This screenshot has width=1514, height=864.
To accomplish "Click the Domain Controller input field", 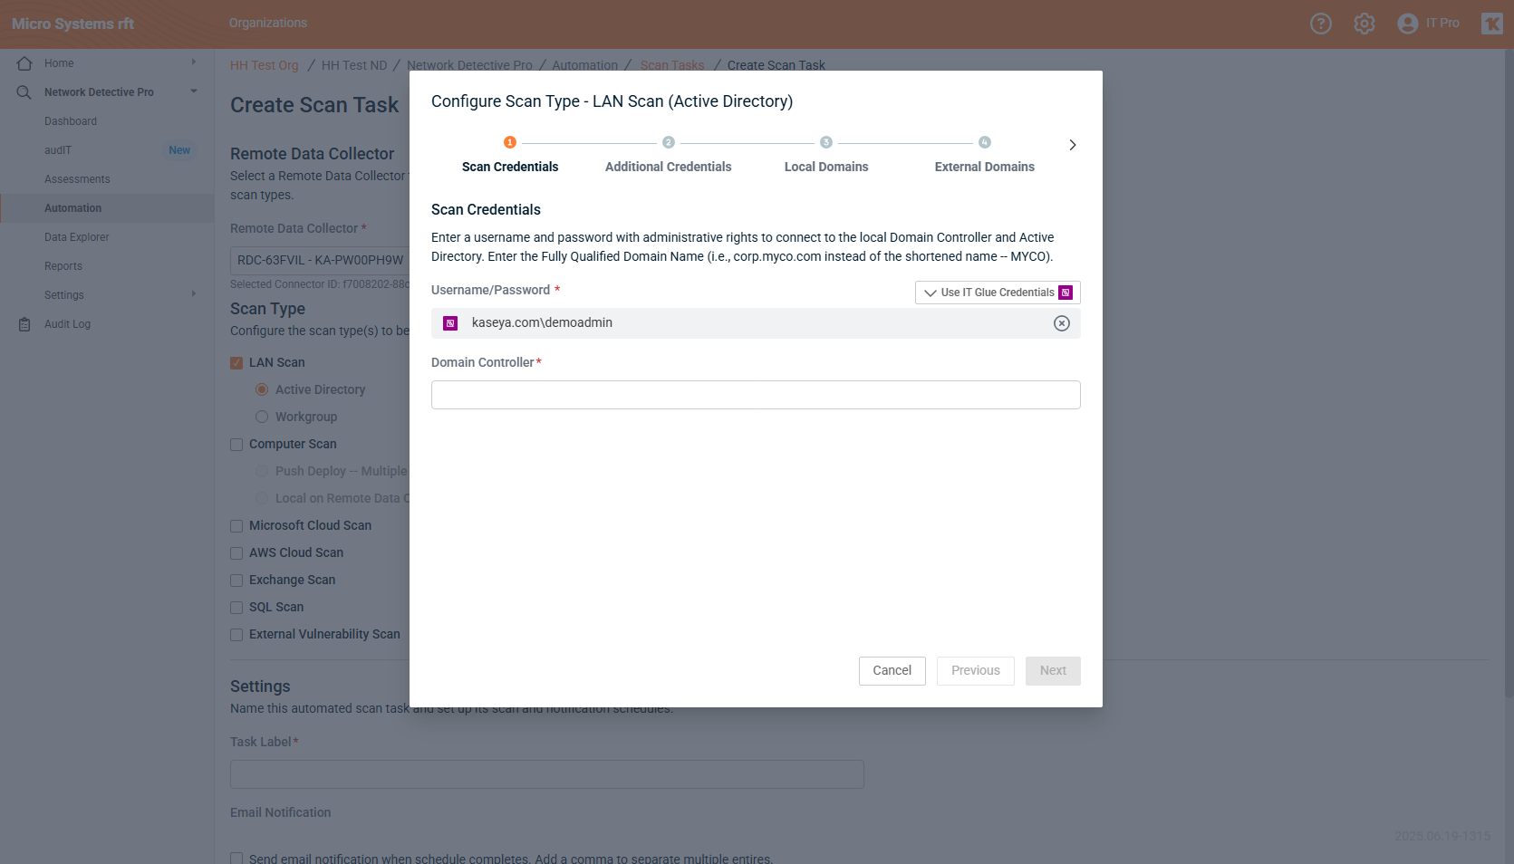I will coord(756,395).
